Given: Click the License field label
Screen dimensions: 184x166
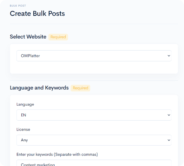Looking at the screenshot, I should click(x=23, y=130).
